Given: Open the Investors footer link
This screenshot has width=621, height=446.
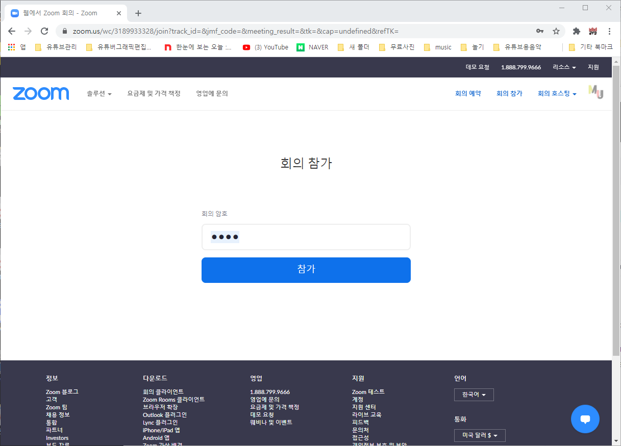Looking at the screenshot, I should [57, 438].
